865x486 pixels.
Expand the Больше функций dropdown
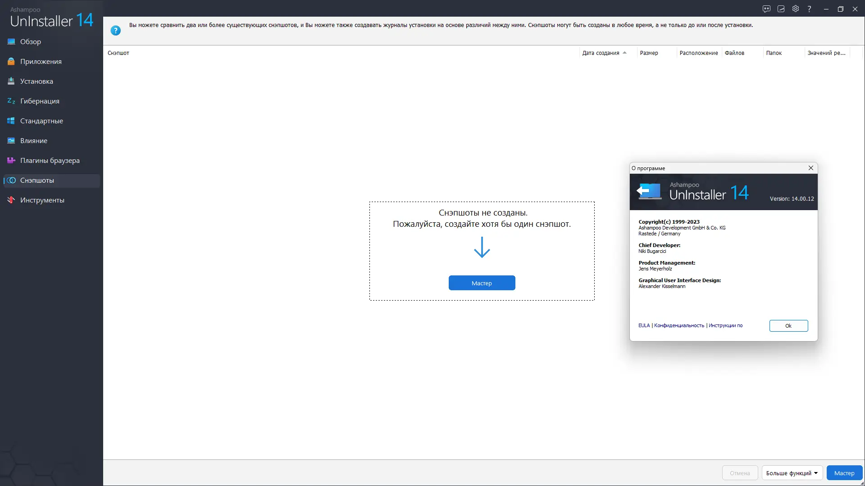point(792,473)
